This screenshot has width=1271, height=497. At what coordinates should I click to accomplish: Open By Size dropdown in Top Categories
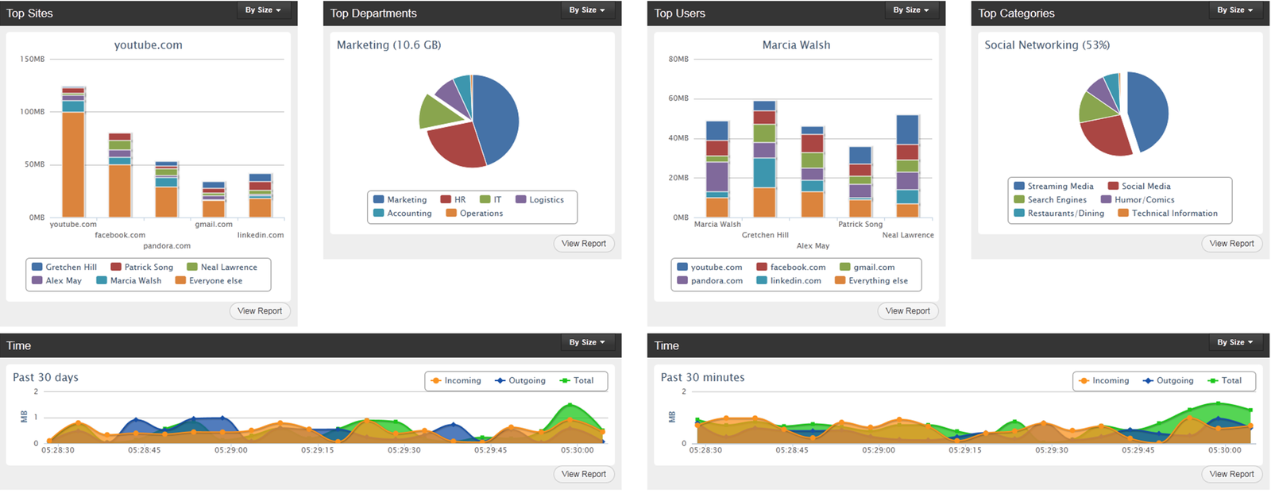click(x=1235, y=10)
